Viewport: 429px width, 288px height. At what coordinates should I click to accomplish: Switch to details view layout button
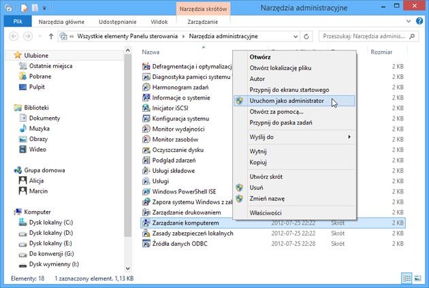pos(407,278)
